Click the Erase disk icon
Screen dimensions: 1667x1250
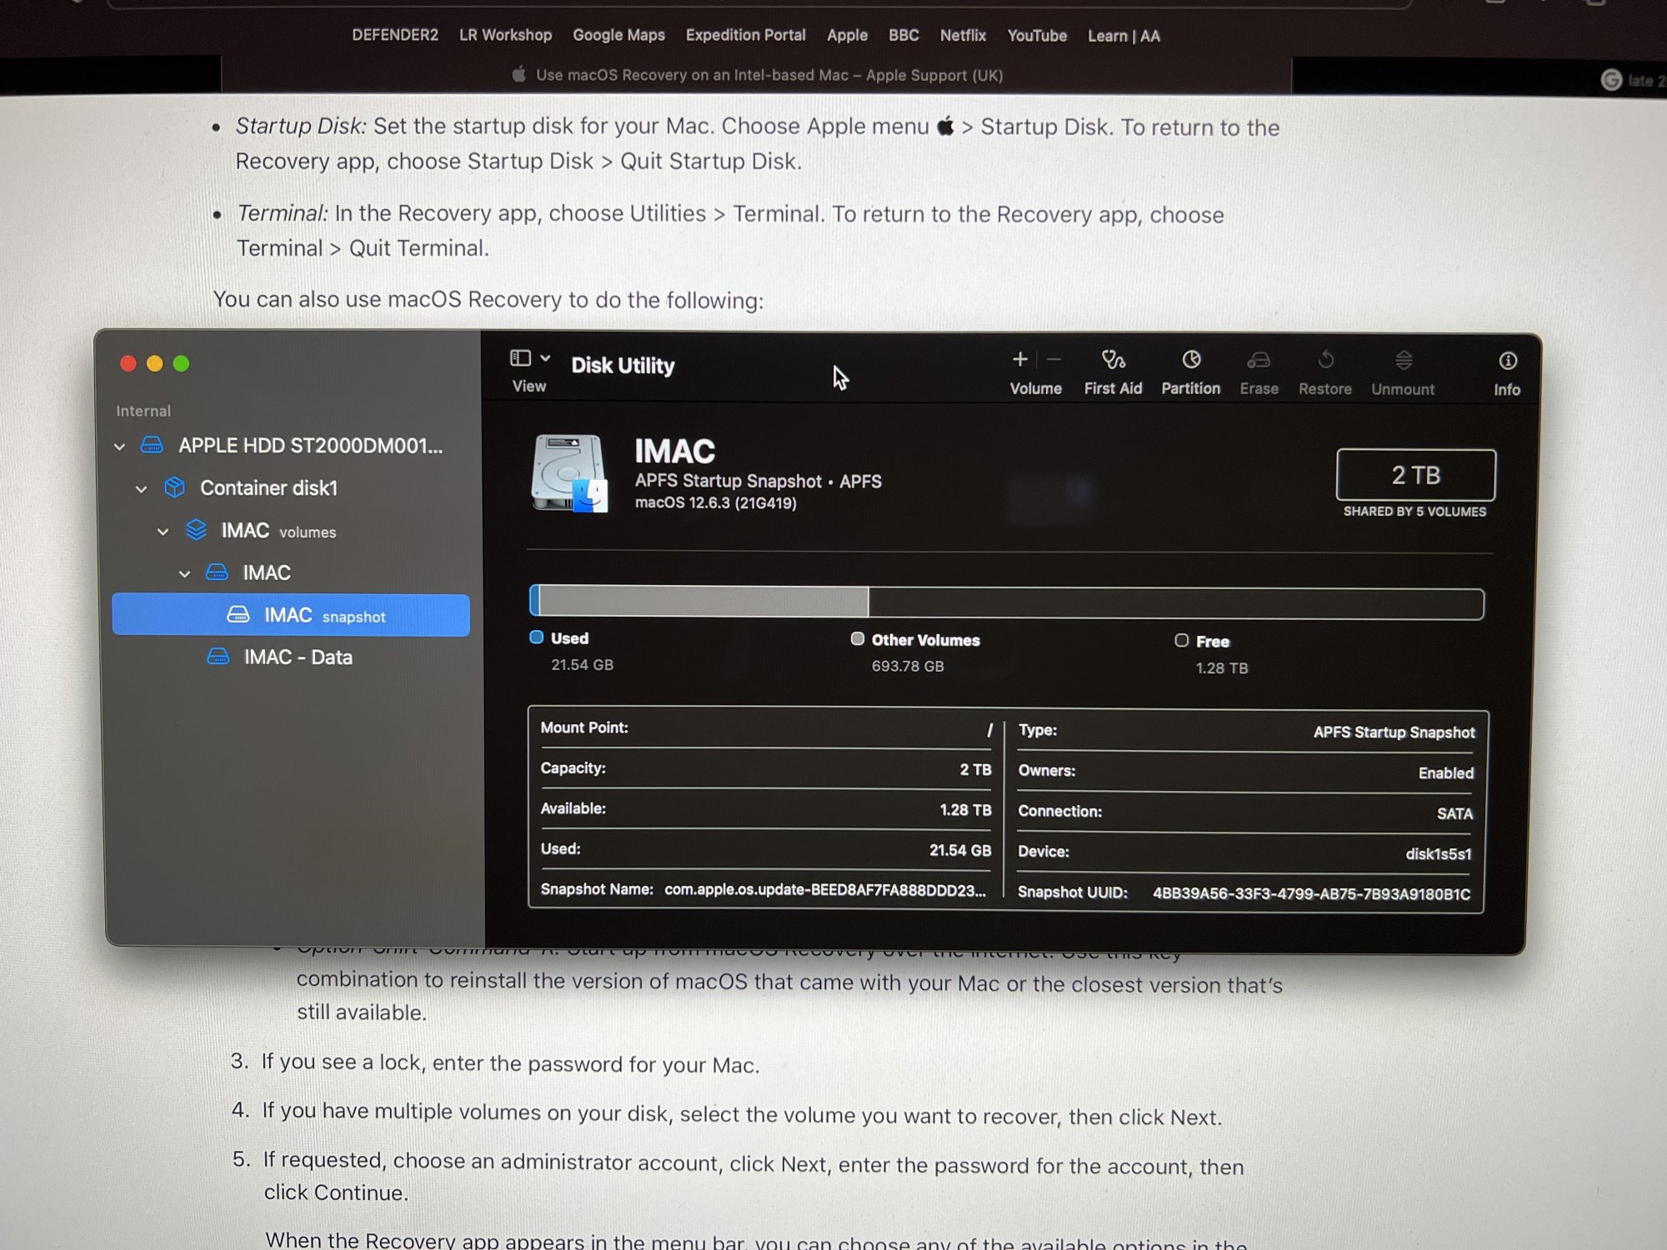click(x=1258, y=361)
